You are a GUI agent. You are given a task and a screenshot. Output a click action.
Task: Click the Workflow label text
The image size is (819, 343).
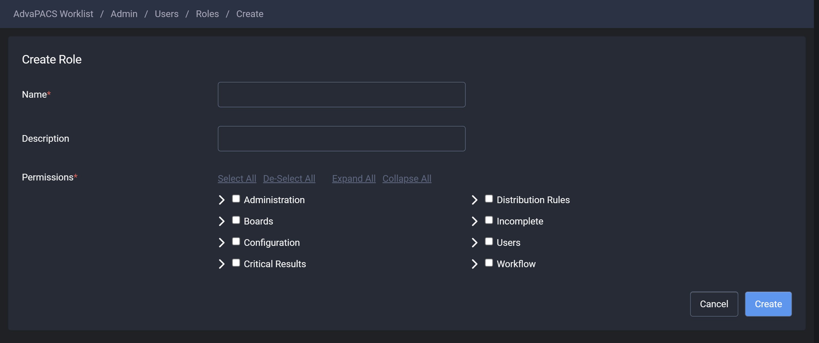pos(516,264)
